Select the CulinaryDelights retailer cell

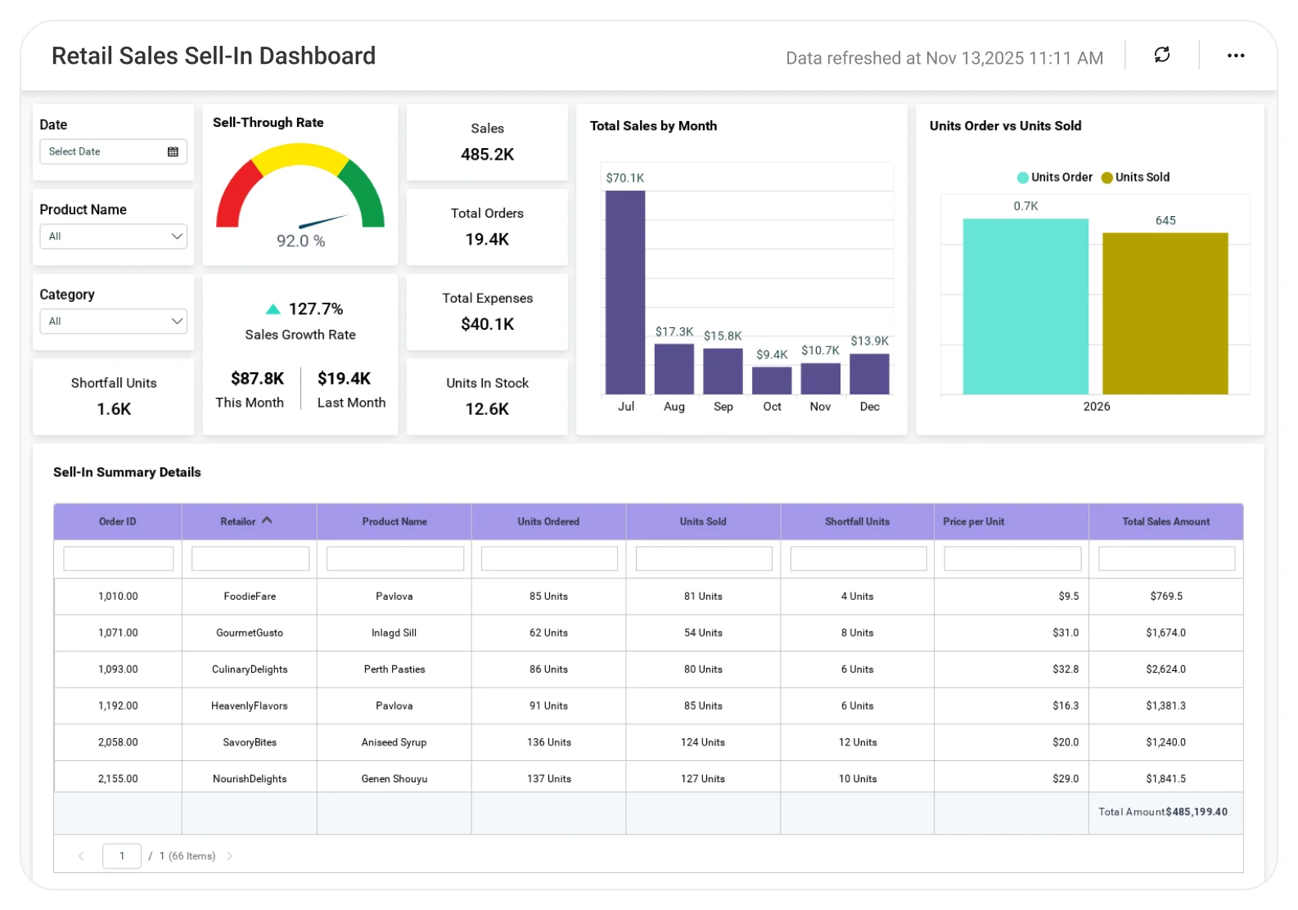click(x=250, y=669)
